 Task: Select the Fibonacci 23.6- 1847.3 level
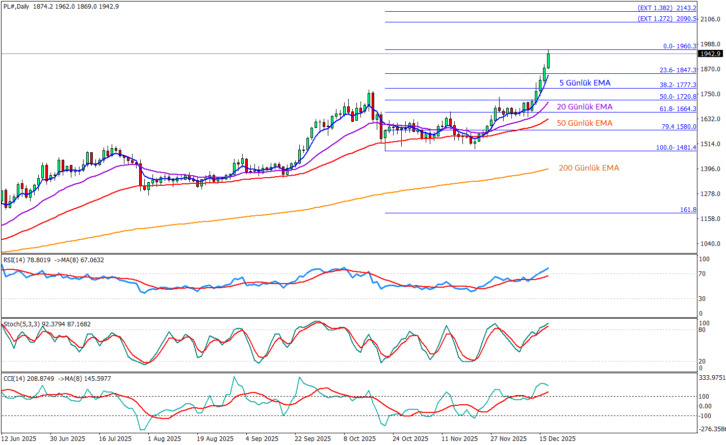pyautogui.click(x=678, y=71)
